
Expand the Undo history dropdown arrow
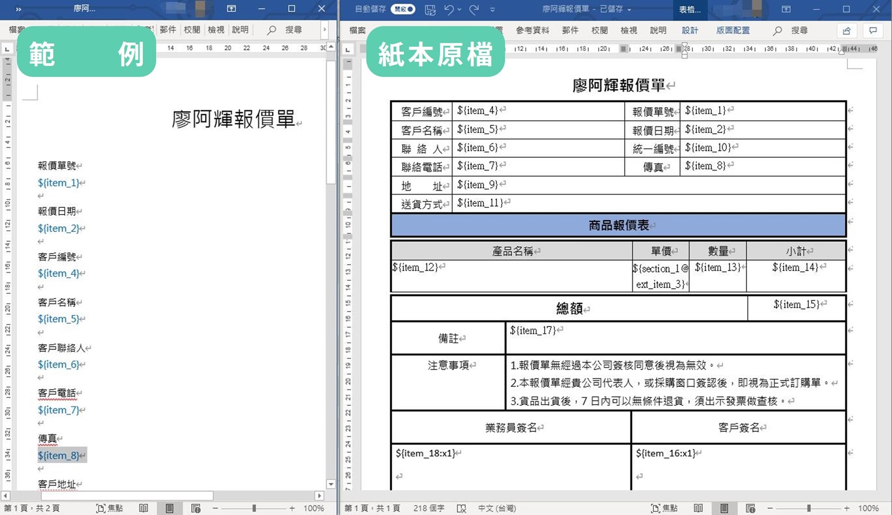460,9
